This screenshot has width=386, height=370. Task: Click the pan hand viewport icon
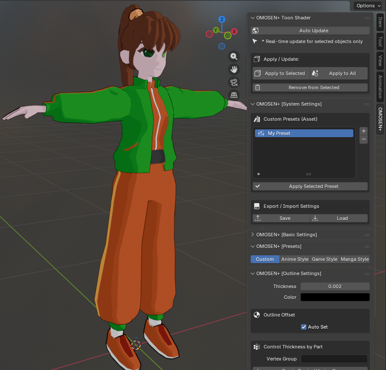[234, 69]
